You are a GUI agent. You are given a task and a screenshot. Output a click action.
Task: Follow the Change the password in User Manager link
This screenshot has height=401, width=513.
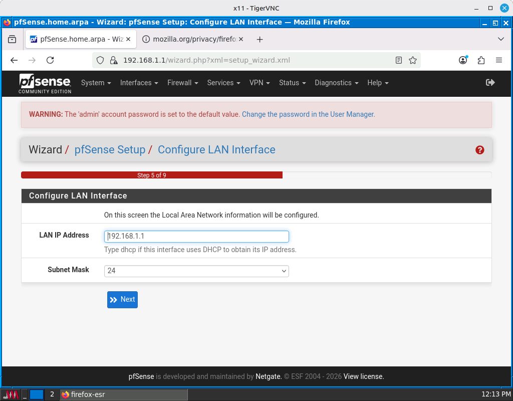coord(308,114)
